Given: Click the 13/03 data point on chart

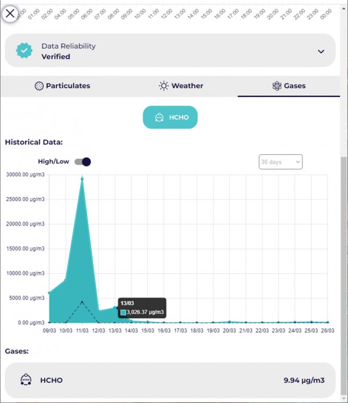Looking at the screenshot, I should point(115,308).
